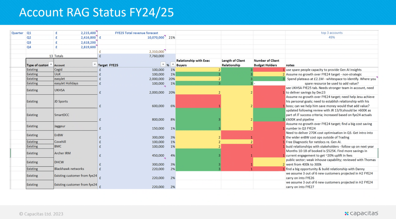Select the SmartDCC account cell
Screen dimensions: 396x219
point(76,115)
